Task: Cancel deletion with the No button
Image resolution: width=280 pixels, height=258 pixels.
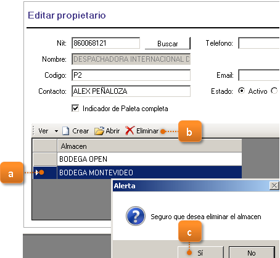Action: [252, 252]
